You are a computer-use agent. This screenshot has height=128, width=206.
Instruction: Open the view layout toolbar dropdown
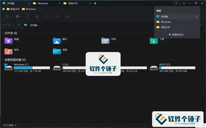18,16
